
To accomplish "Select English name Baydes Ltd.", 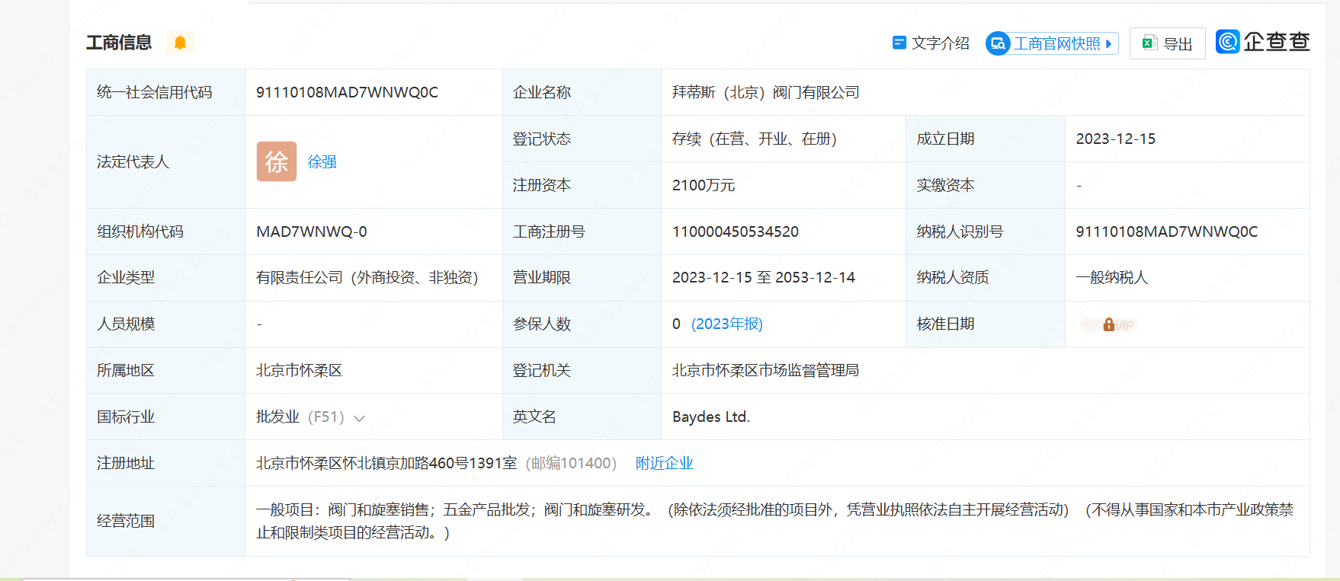I will [x=711, y=417].
